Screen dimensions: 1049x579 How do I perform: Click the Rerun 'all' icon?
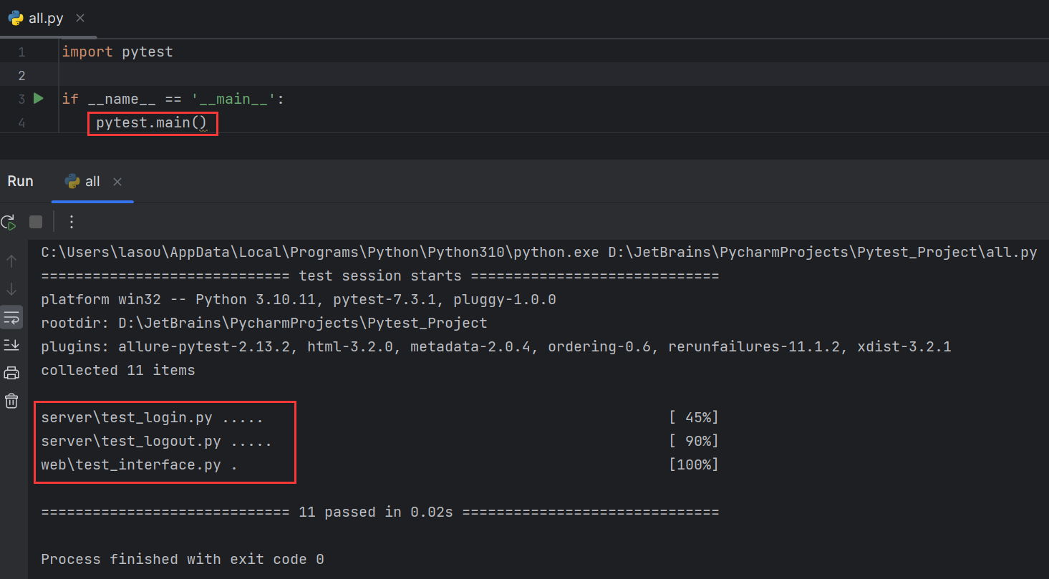click(x=9, y=222)
